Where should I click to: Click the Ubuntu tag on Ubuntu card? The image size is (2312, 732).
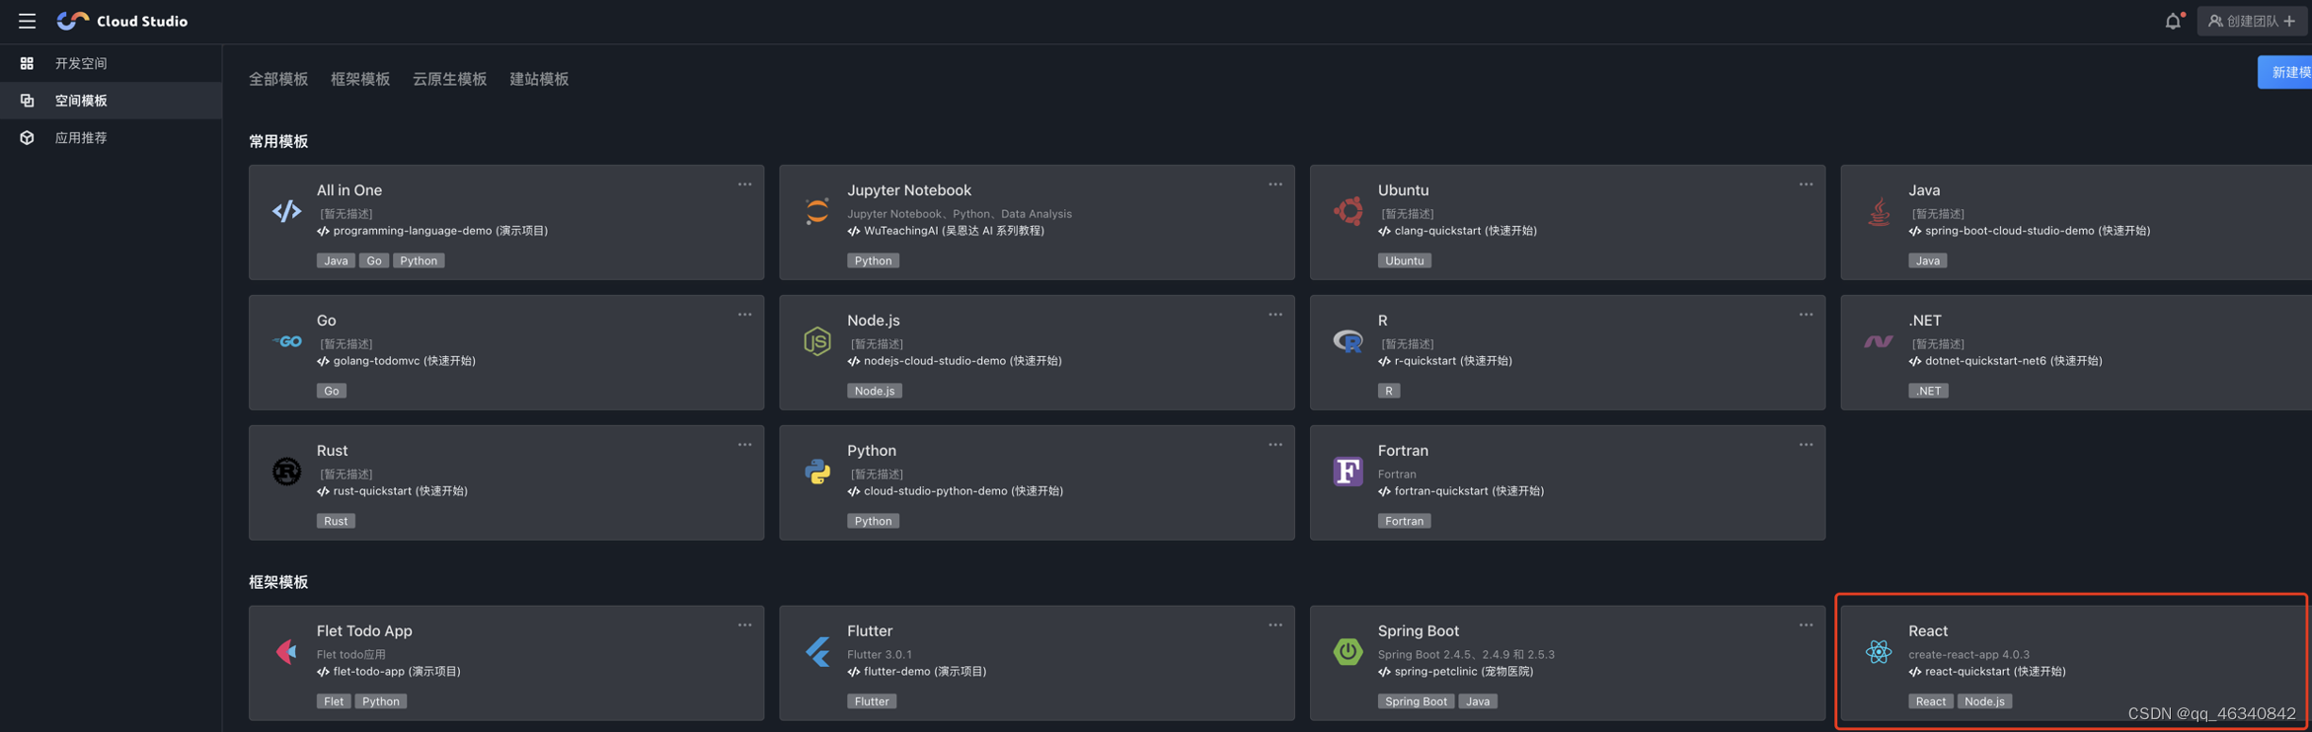(1405, 260)
